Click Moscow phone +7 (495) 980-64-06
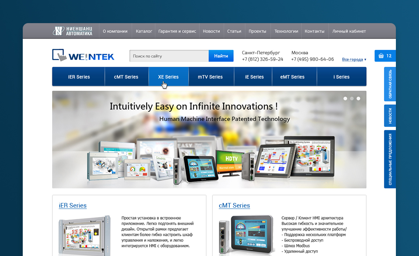The height and width of the screenshot is (256, 419). tap(312, 59)
